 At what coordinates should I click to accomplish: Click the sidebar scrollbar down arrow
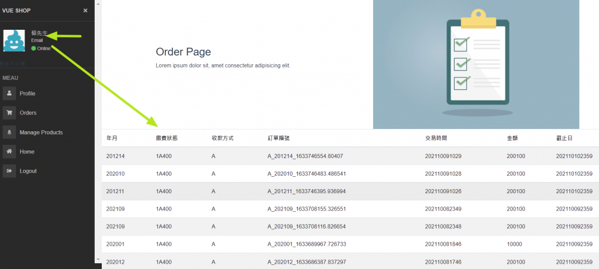[x=98, y=260]
